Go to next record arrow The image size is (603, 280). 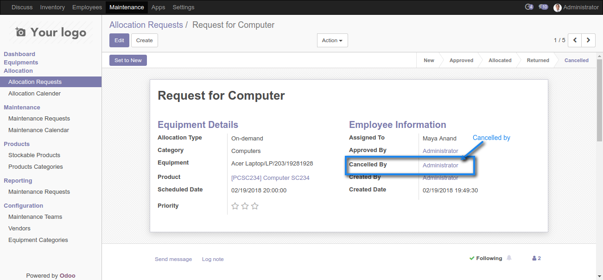[x=589, y=40]
